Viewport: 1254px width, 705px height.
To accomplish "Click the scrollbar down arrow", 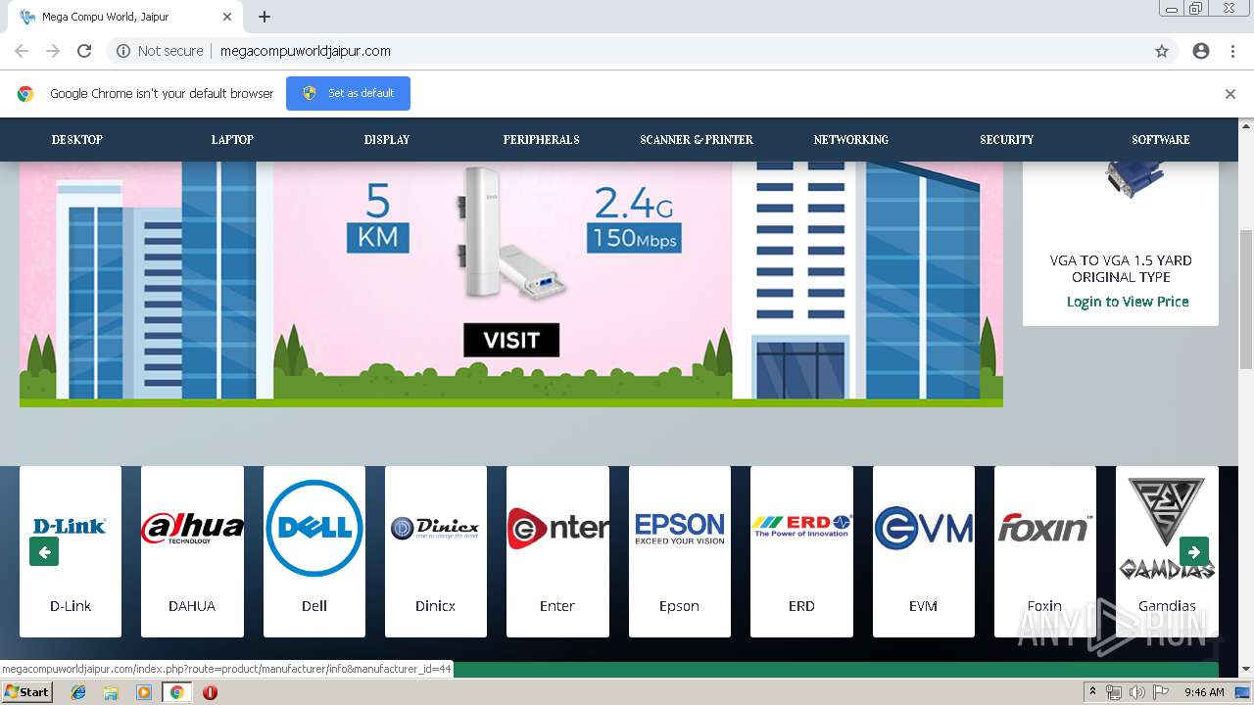I will tap(1246, 670).
